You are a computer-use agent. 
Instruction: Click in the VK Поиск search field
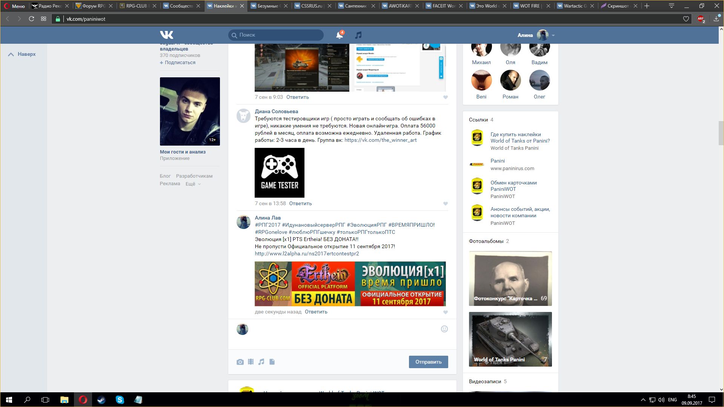coord(276,35)
